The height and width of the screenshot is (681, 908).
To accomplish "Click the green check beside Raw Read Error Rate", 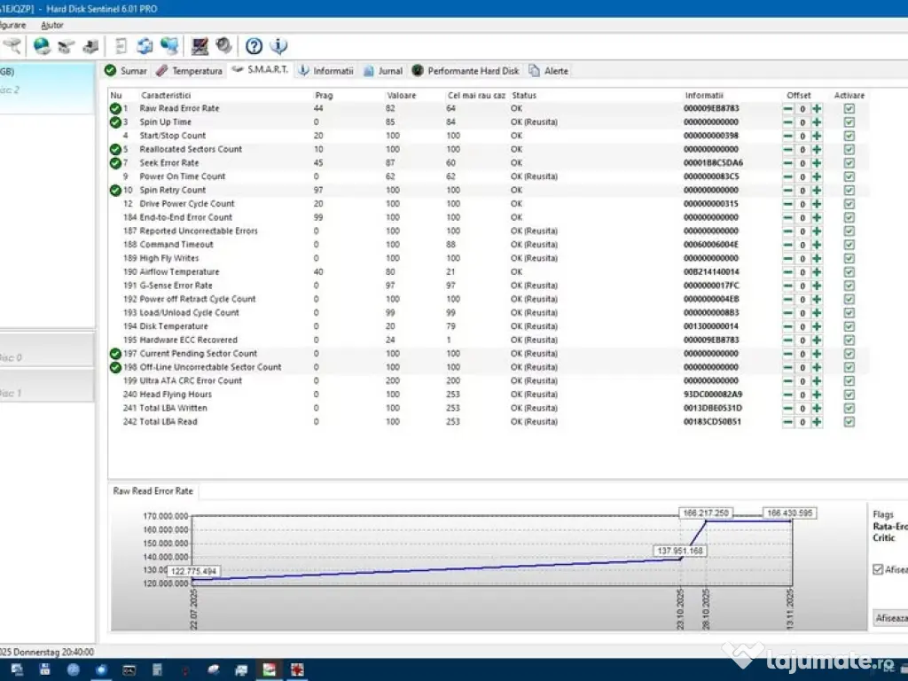I will [115, 108].
